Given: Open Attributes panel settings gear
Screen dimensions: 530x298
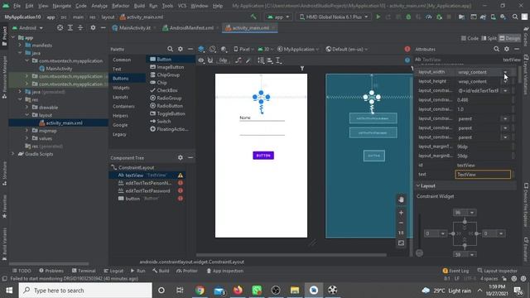Looking at the screenshot, I should [506, 50].
